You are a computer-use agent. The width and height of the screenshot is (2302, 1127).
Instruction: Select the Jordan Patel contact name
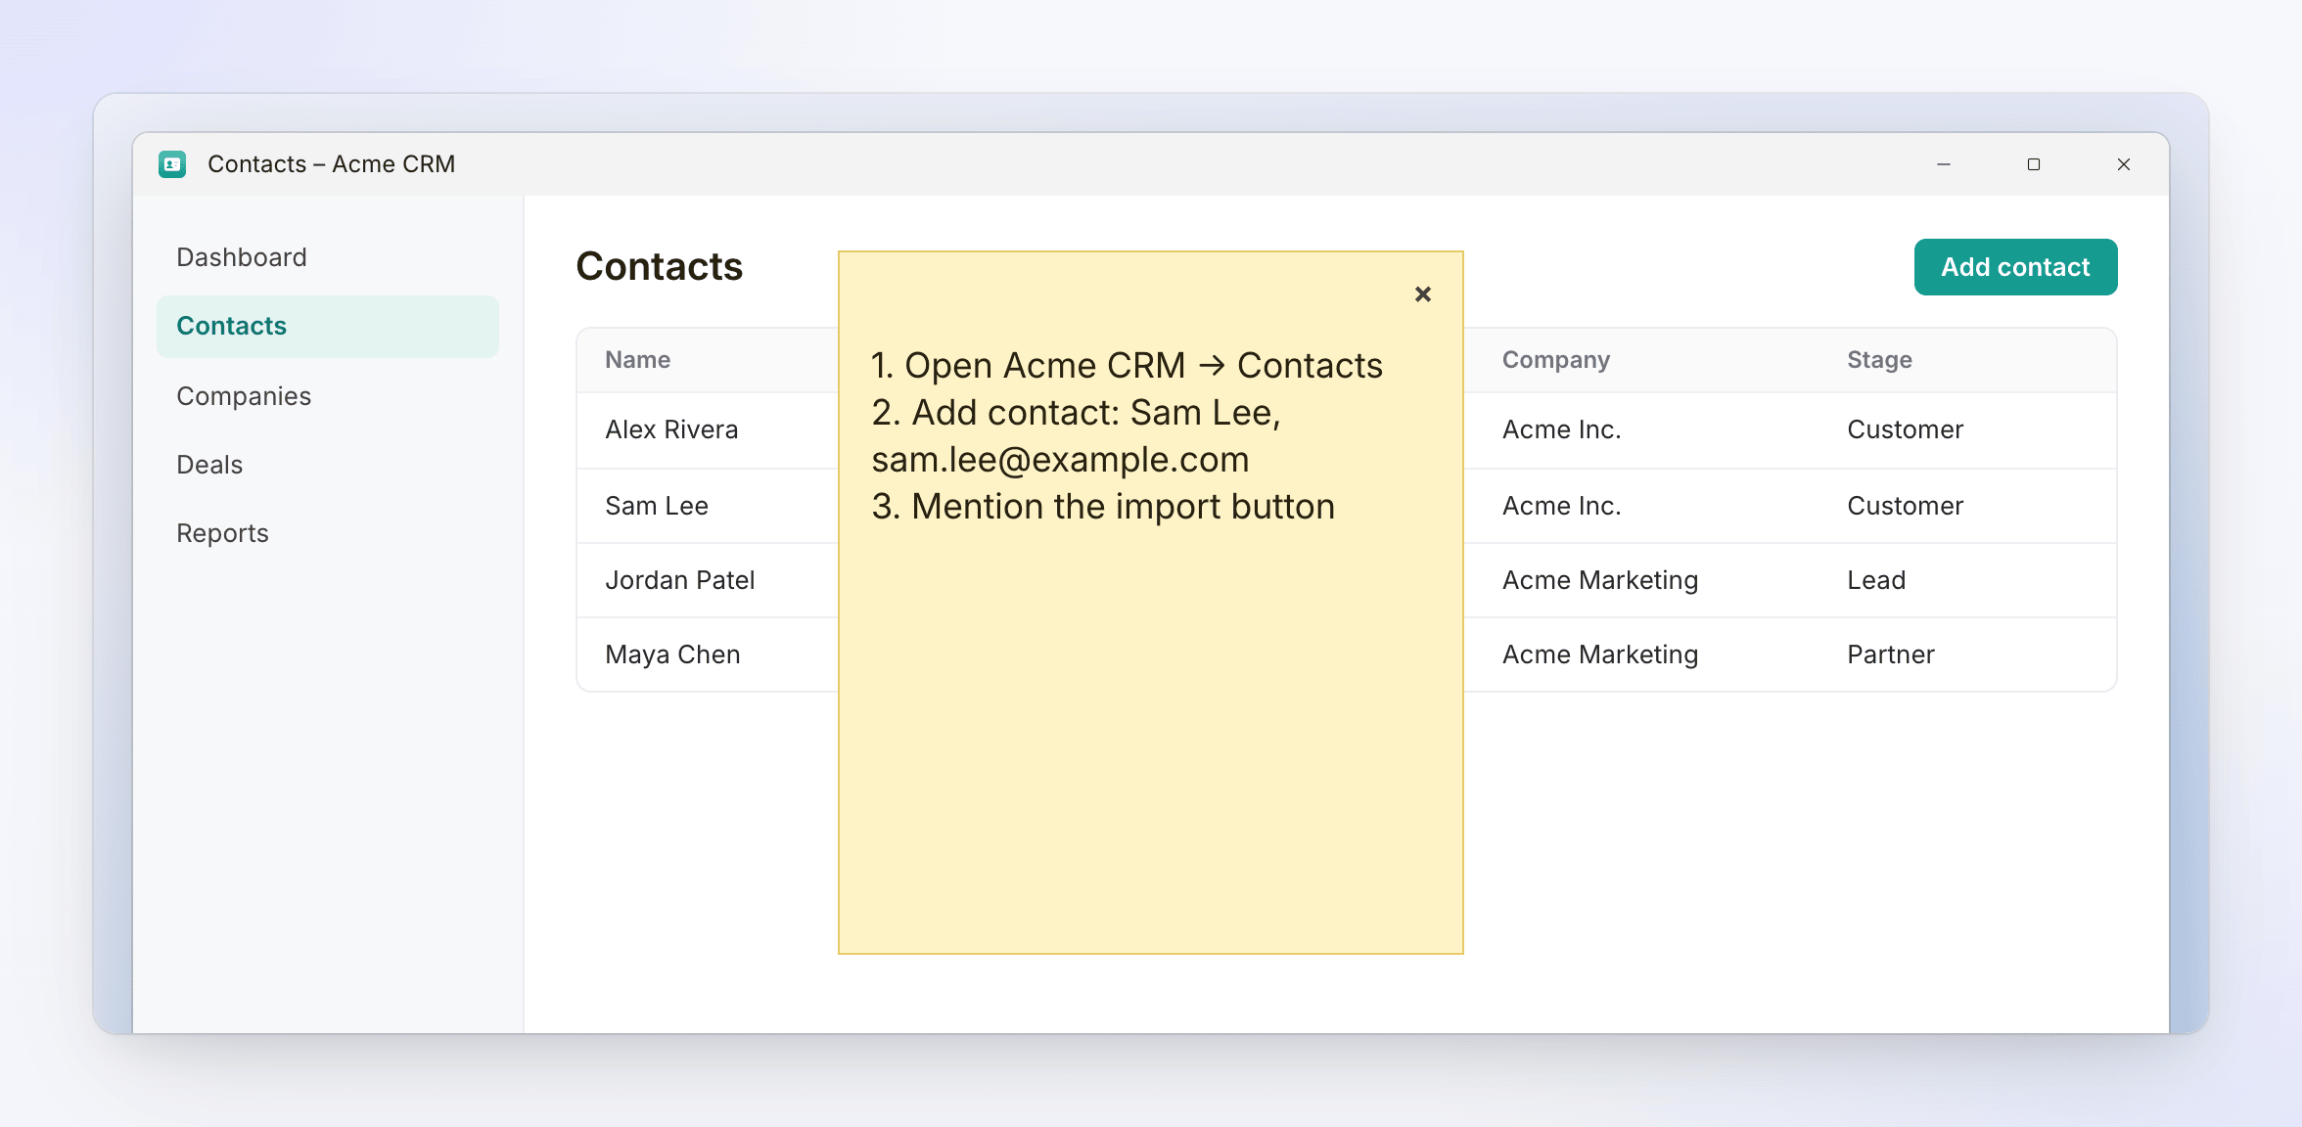679,580
